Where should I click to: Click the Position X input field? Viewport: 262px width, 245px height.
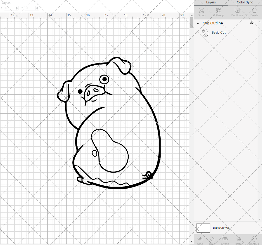point(10,8)
